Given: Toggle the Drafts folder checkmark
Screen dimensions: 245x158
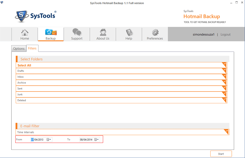Looking at the screenshot, I should pos(224,70).
